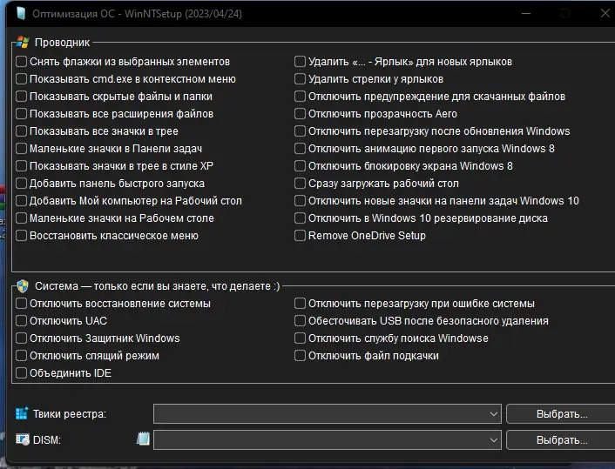Screen dimensions: 615x469
Task: Tick Отключить файл подкачки
Action: (x=300, y=356)
